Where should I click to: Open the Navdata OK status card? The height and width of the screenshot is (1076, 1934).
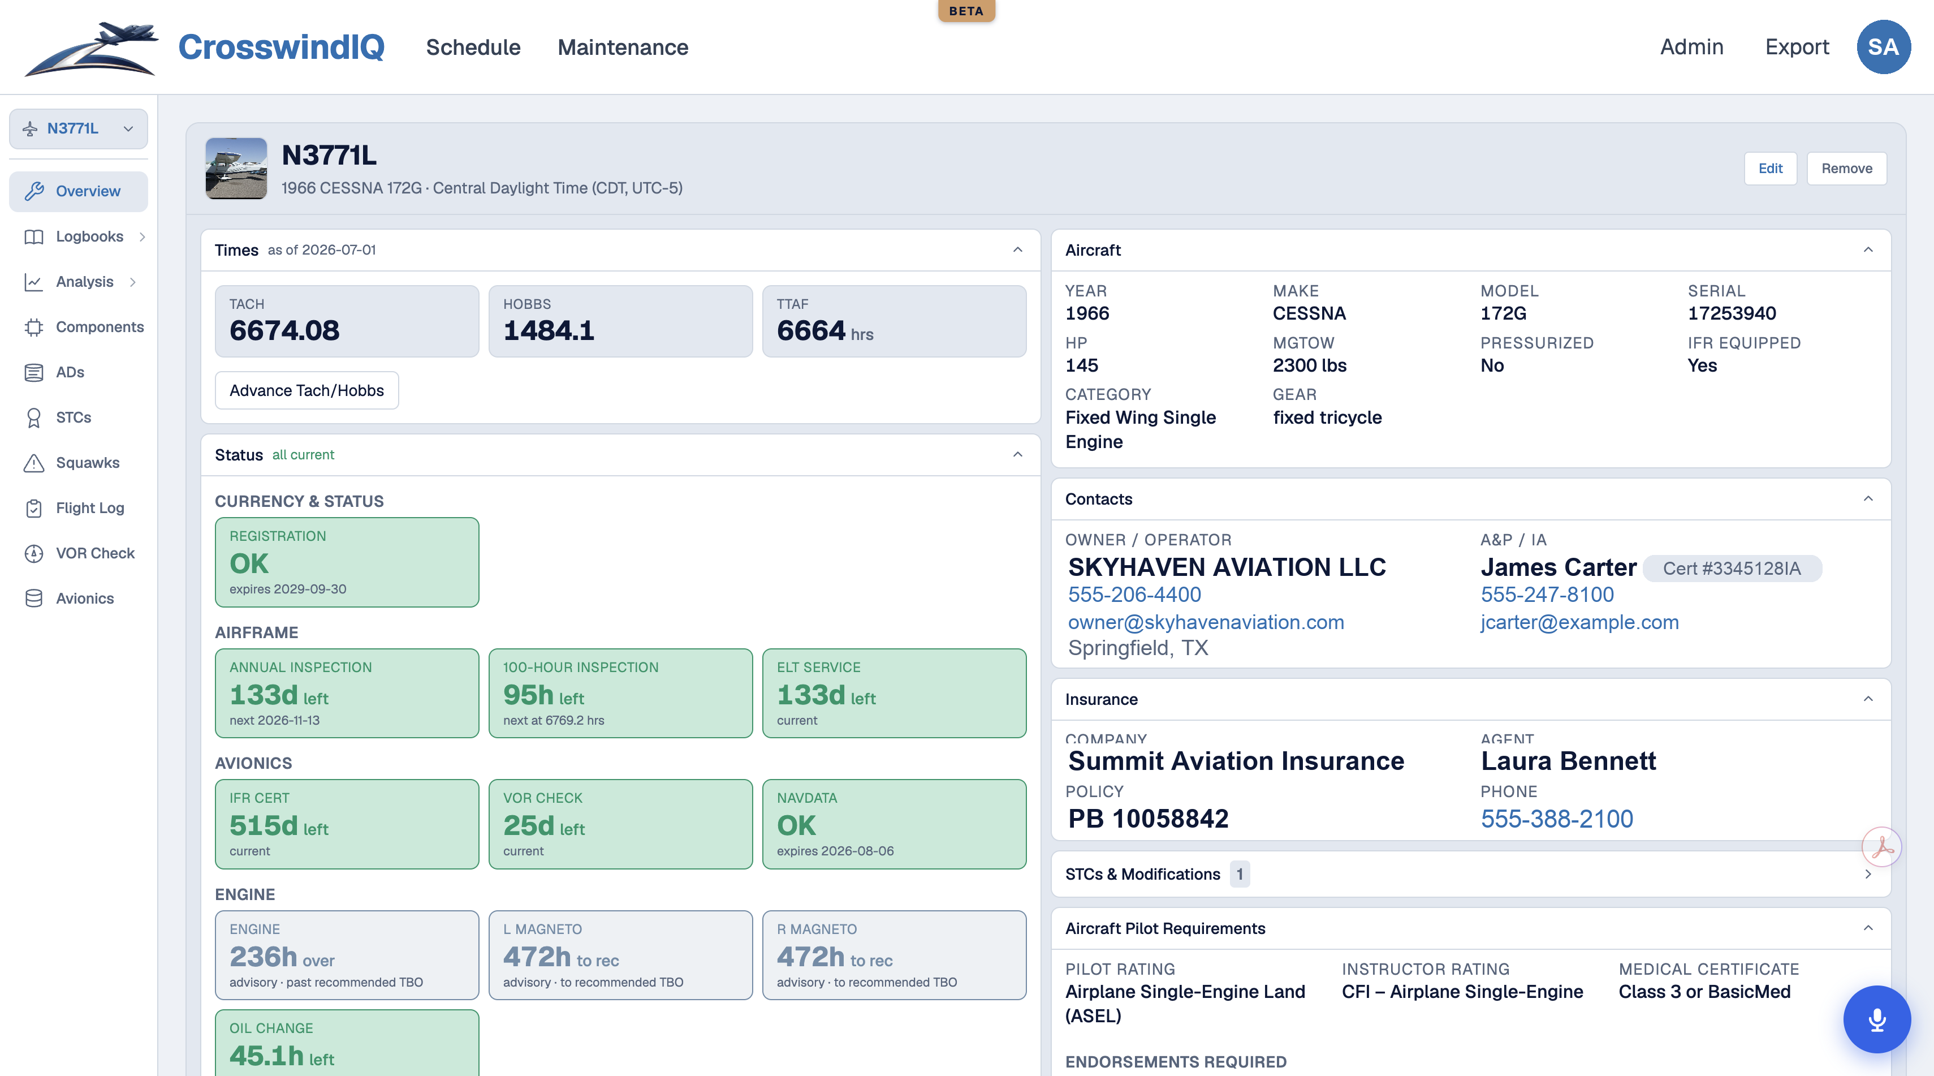coord(894,824)
